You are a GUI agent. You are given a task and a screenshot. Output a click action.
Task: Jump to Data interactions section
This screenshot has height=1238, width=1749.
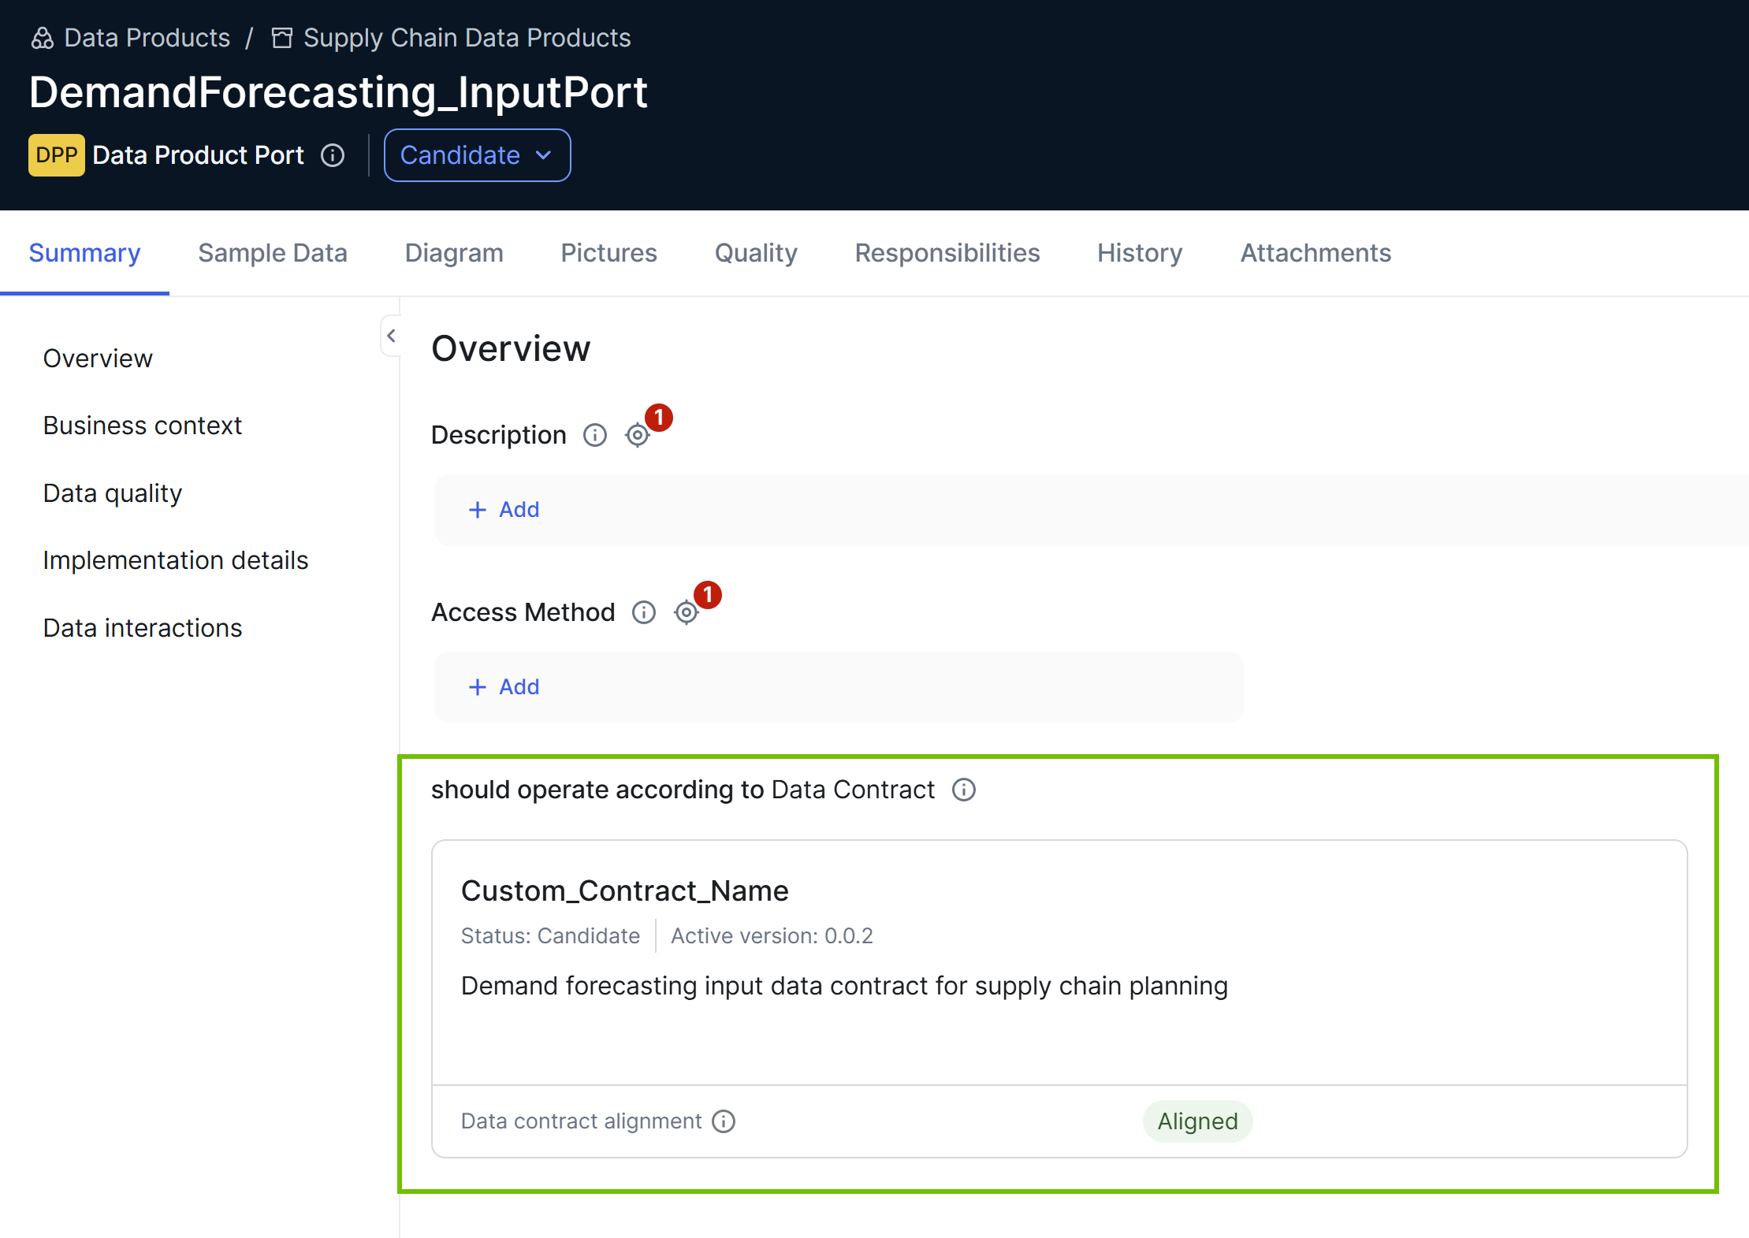click(x=143, y=628)
